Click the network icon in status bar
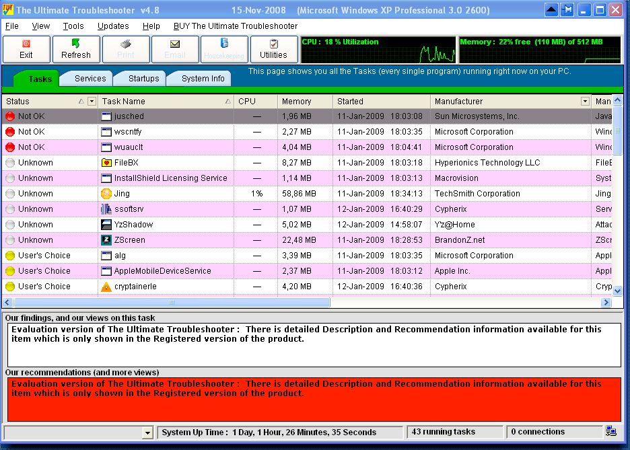The image size is (630, 450). point(611,432)
